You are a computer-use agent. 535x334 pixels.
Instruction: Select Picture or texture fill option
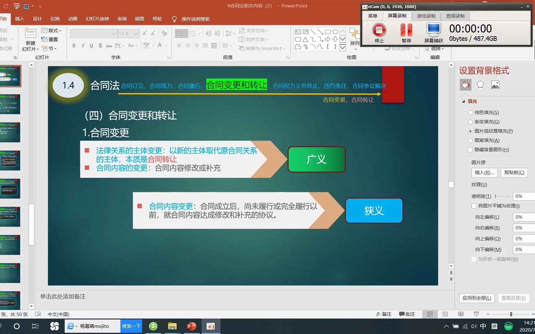(470, 131)
